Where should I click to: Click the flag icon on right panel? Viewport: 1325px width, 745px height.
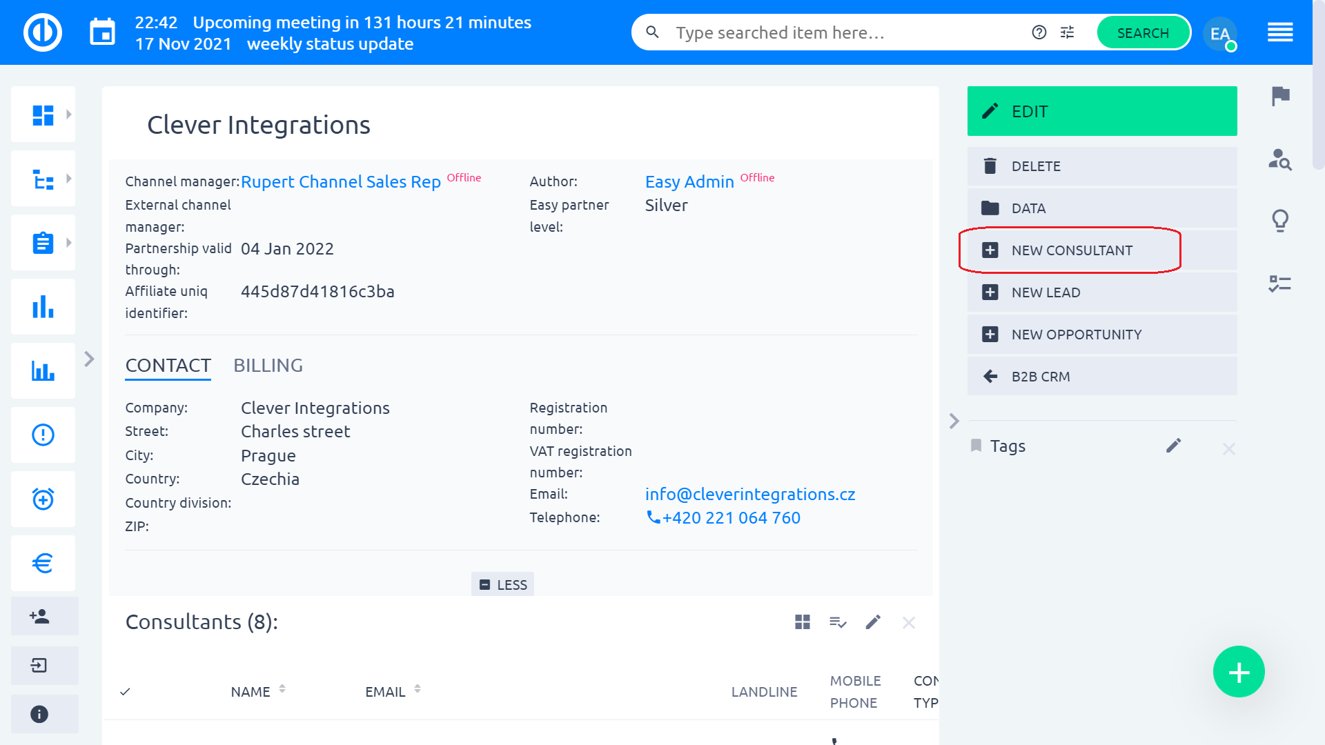(x=1281, y=95)
